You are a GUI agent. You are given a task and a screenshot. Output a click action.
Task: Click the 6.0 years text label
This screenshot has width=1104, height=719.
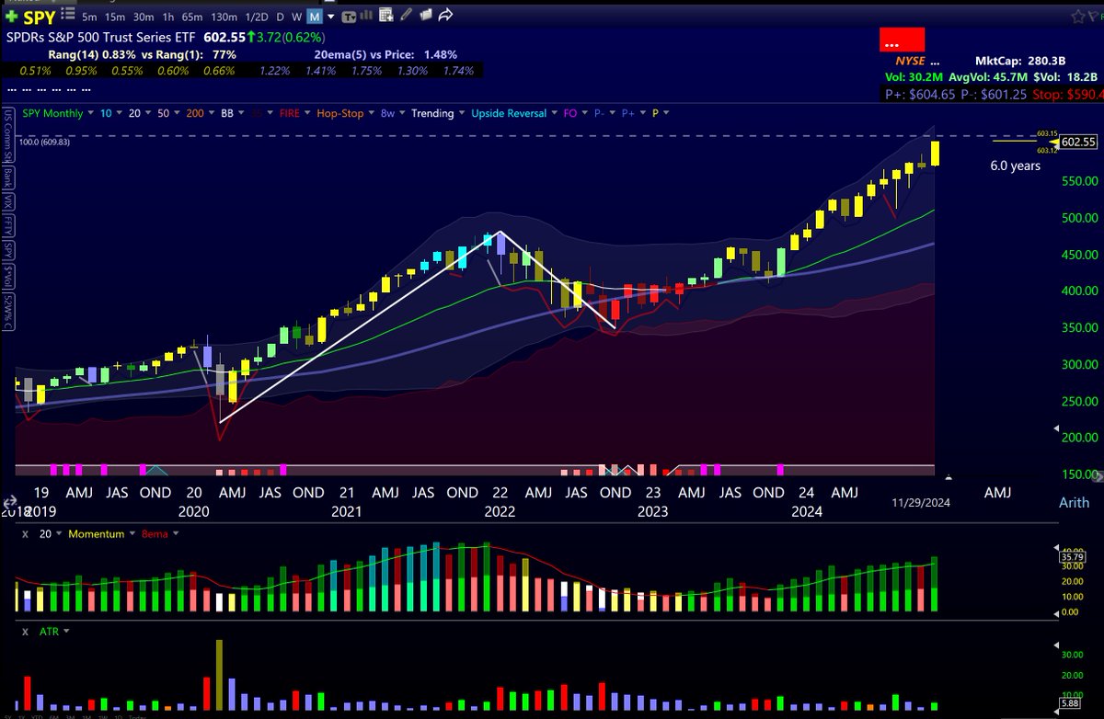(1015, 166)
